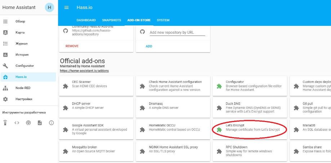Click the Журнал list icon
Screen dimensions: 331x163
(5, 43)
